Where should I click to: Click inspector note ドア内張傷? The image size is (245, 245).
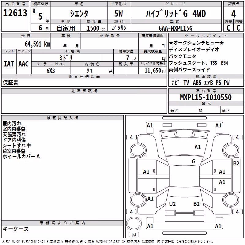14,140
